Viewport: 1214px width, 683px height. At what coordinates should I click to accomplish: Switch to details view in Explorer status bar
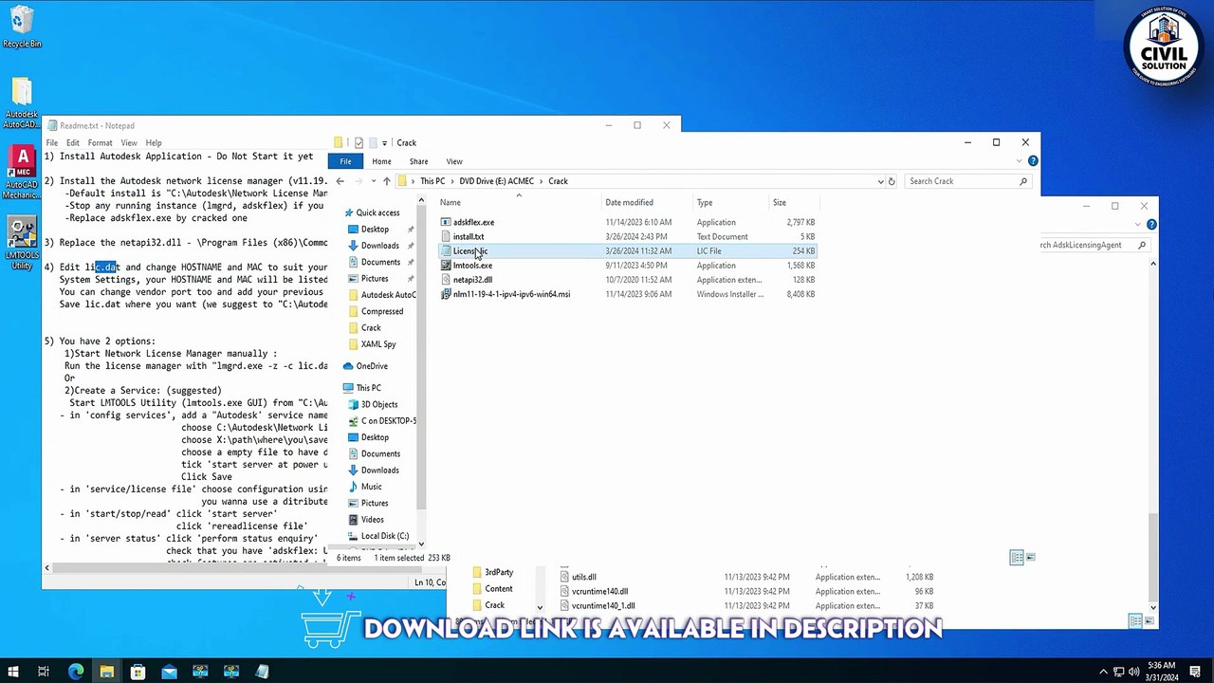tap(1017, 558)
